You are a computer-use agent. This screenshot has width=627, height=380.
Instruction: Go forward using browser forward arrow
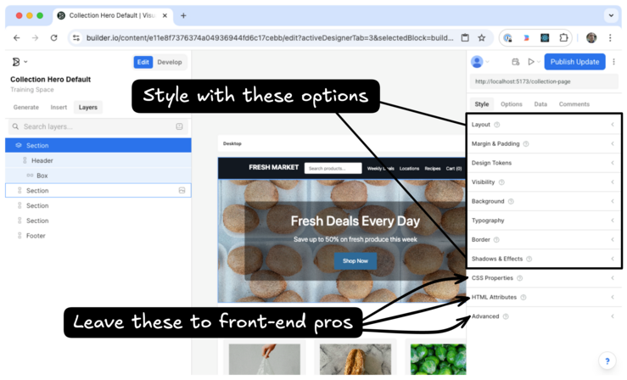(x=35, y=38)
